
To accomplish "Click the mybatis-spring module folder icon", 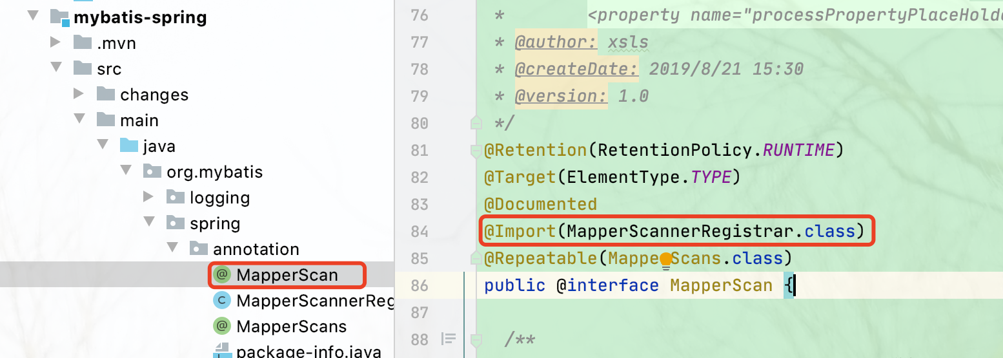I will coord(60,17).
